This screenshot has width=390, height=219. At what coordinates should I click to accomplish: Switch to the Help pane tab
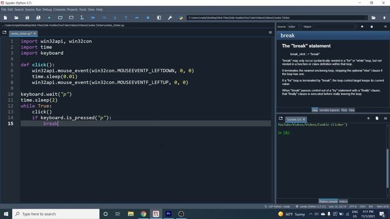(x=314, y=110)
